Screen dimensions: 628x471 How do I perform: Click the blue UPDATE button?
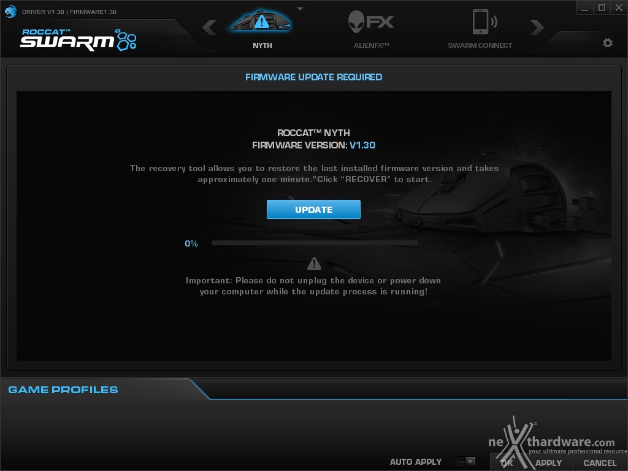point(313,210)
